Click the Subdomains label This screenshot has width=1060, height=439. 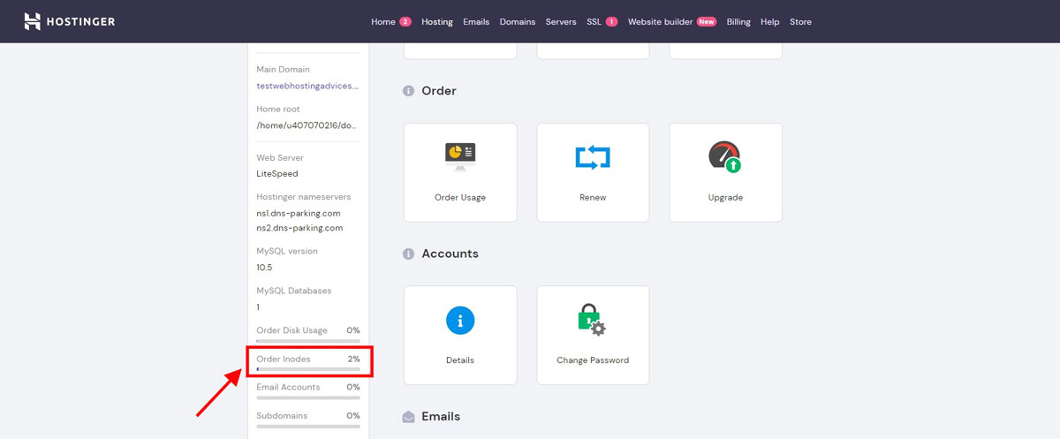pos(281,415)
